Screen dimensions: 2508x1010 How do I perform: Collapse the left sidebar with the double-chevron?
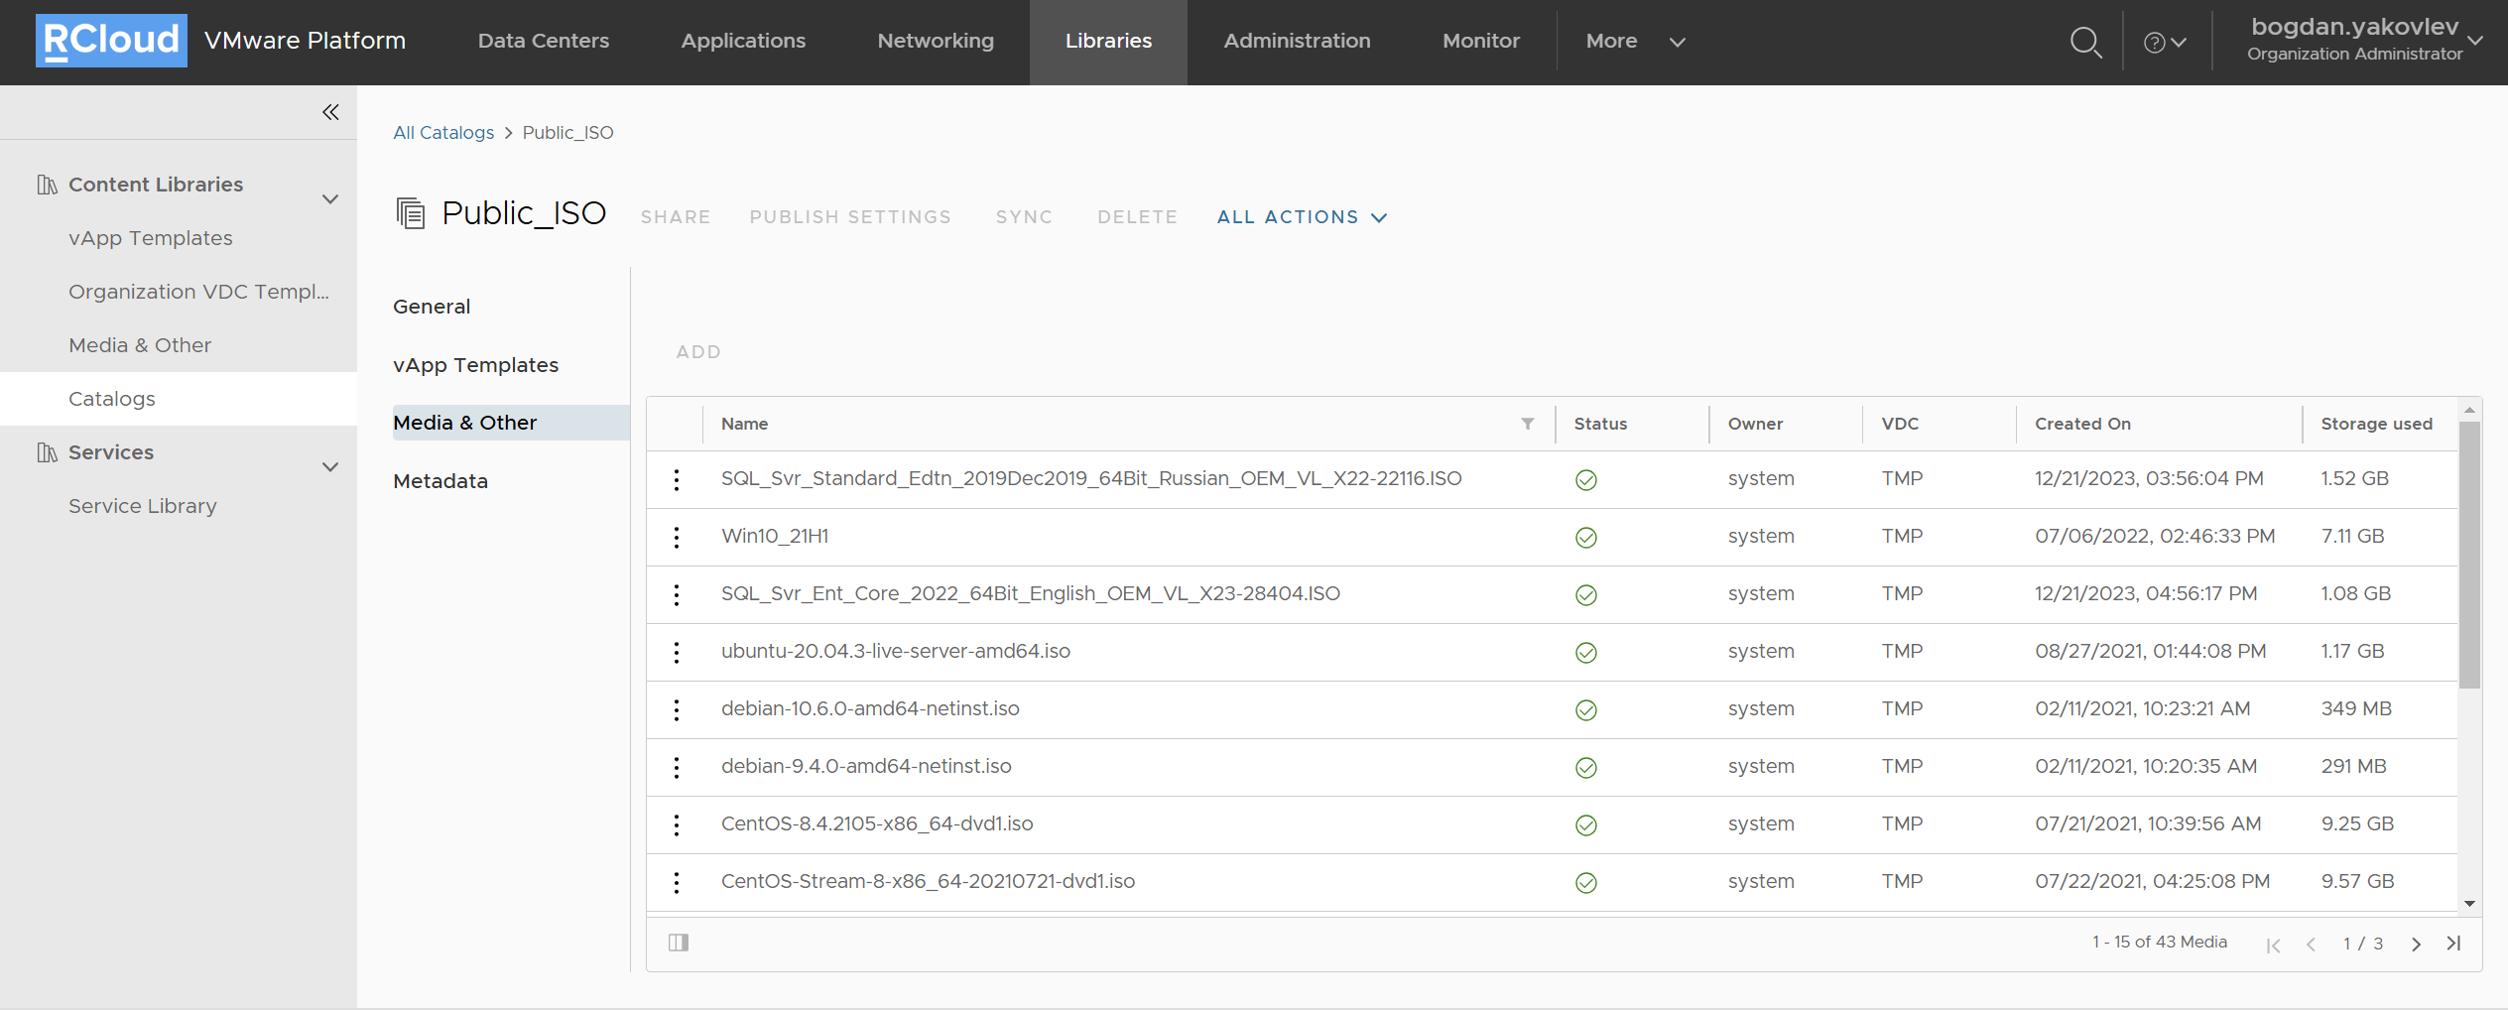(330, 112)
